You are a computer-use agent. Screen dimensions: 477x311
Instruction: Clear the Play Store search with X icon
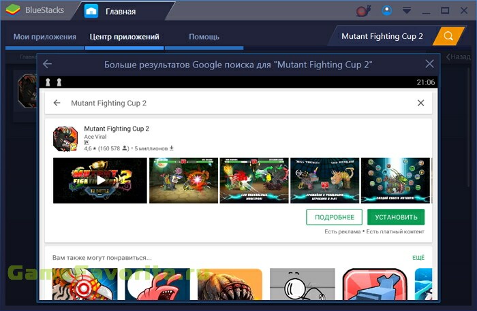(420, 103)
